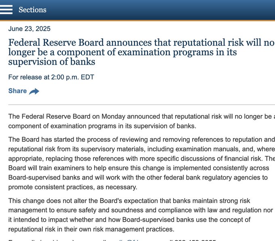Click the horizontal divider below Share
Image resolution: width=275 pixels, height=241 pixels.
click(142, 105)
